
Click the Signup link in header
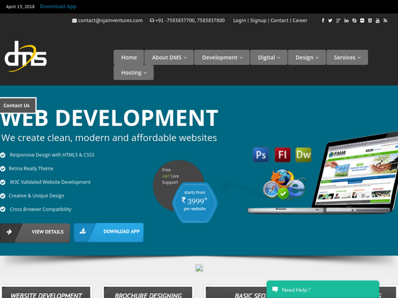tap(258, 20)
